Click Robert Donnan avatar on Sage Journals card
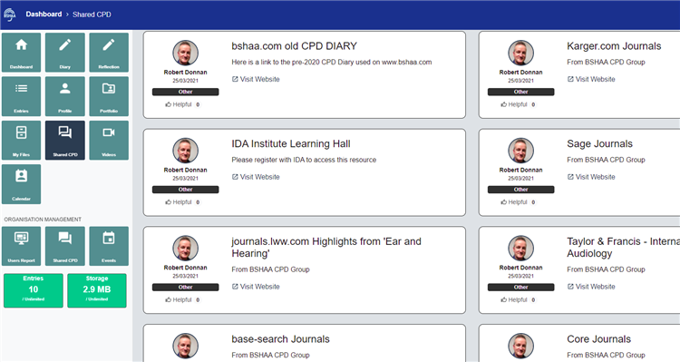 coord(520,151)
